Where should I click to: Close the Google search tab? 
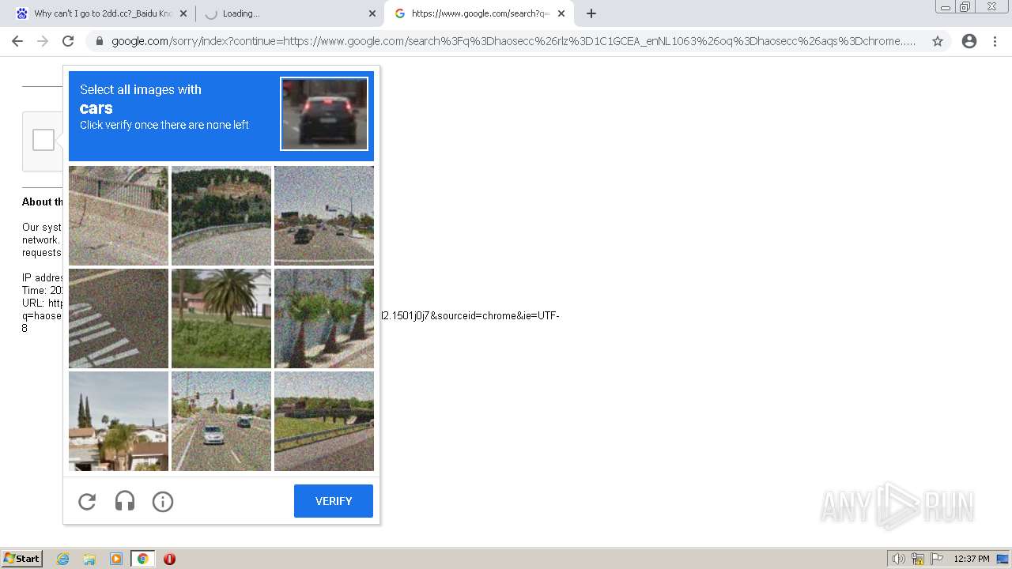click(561, 13)
